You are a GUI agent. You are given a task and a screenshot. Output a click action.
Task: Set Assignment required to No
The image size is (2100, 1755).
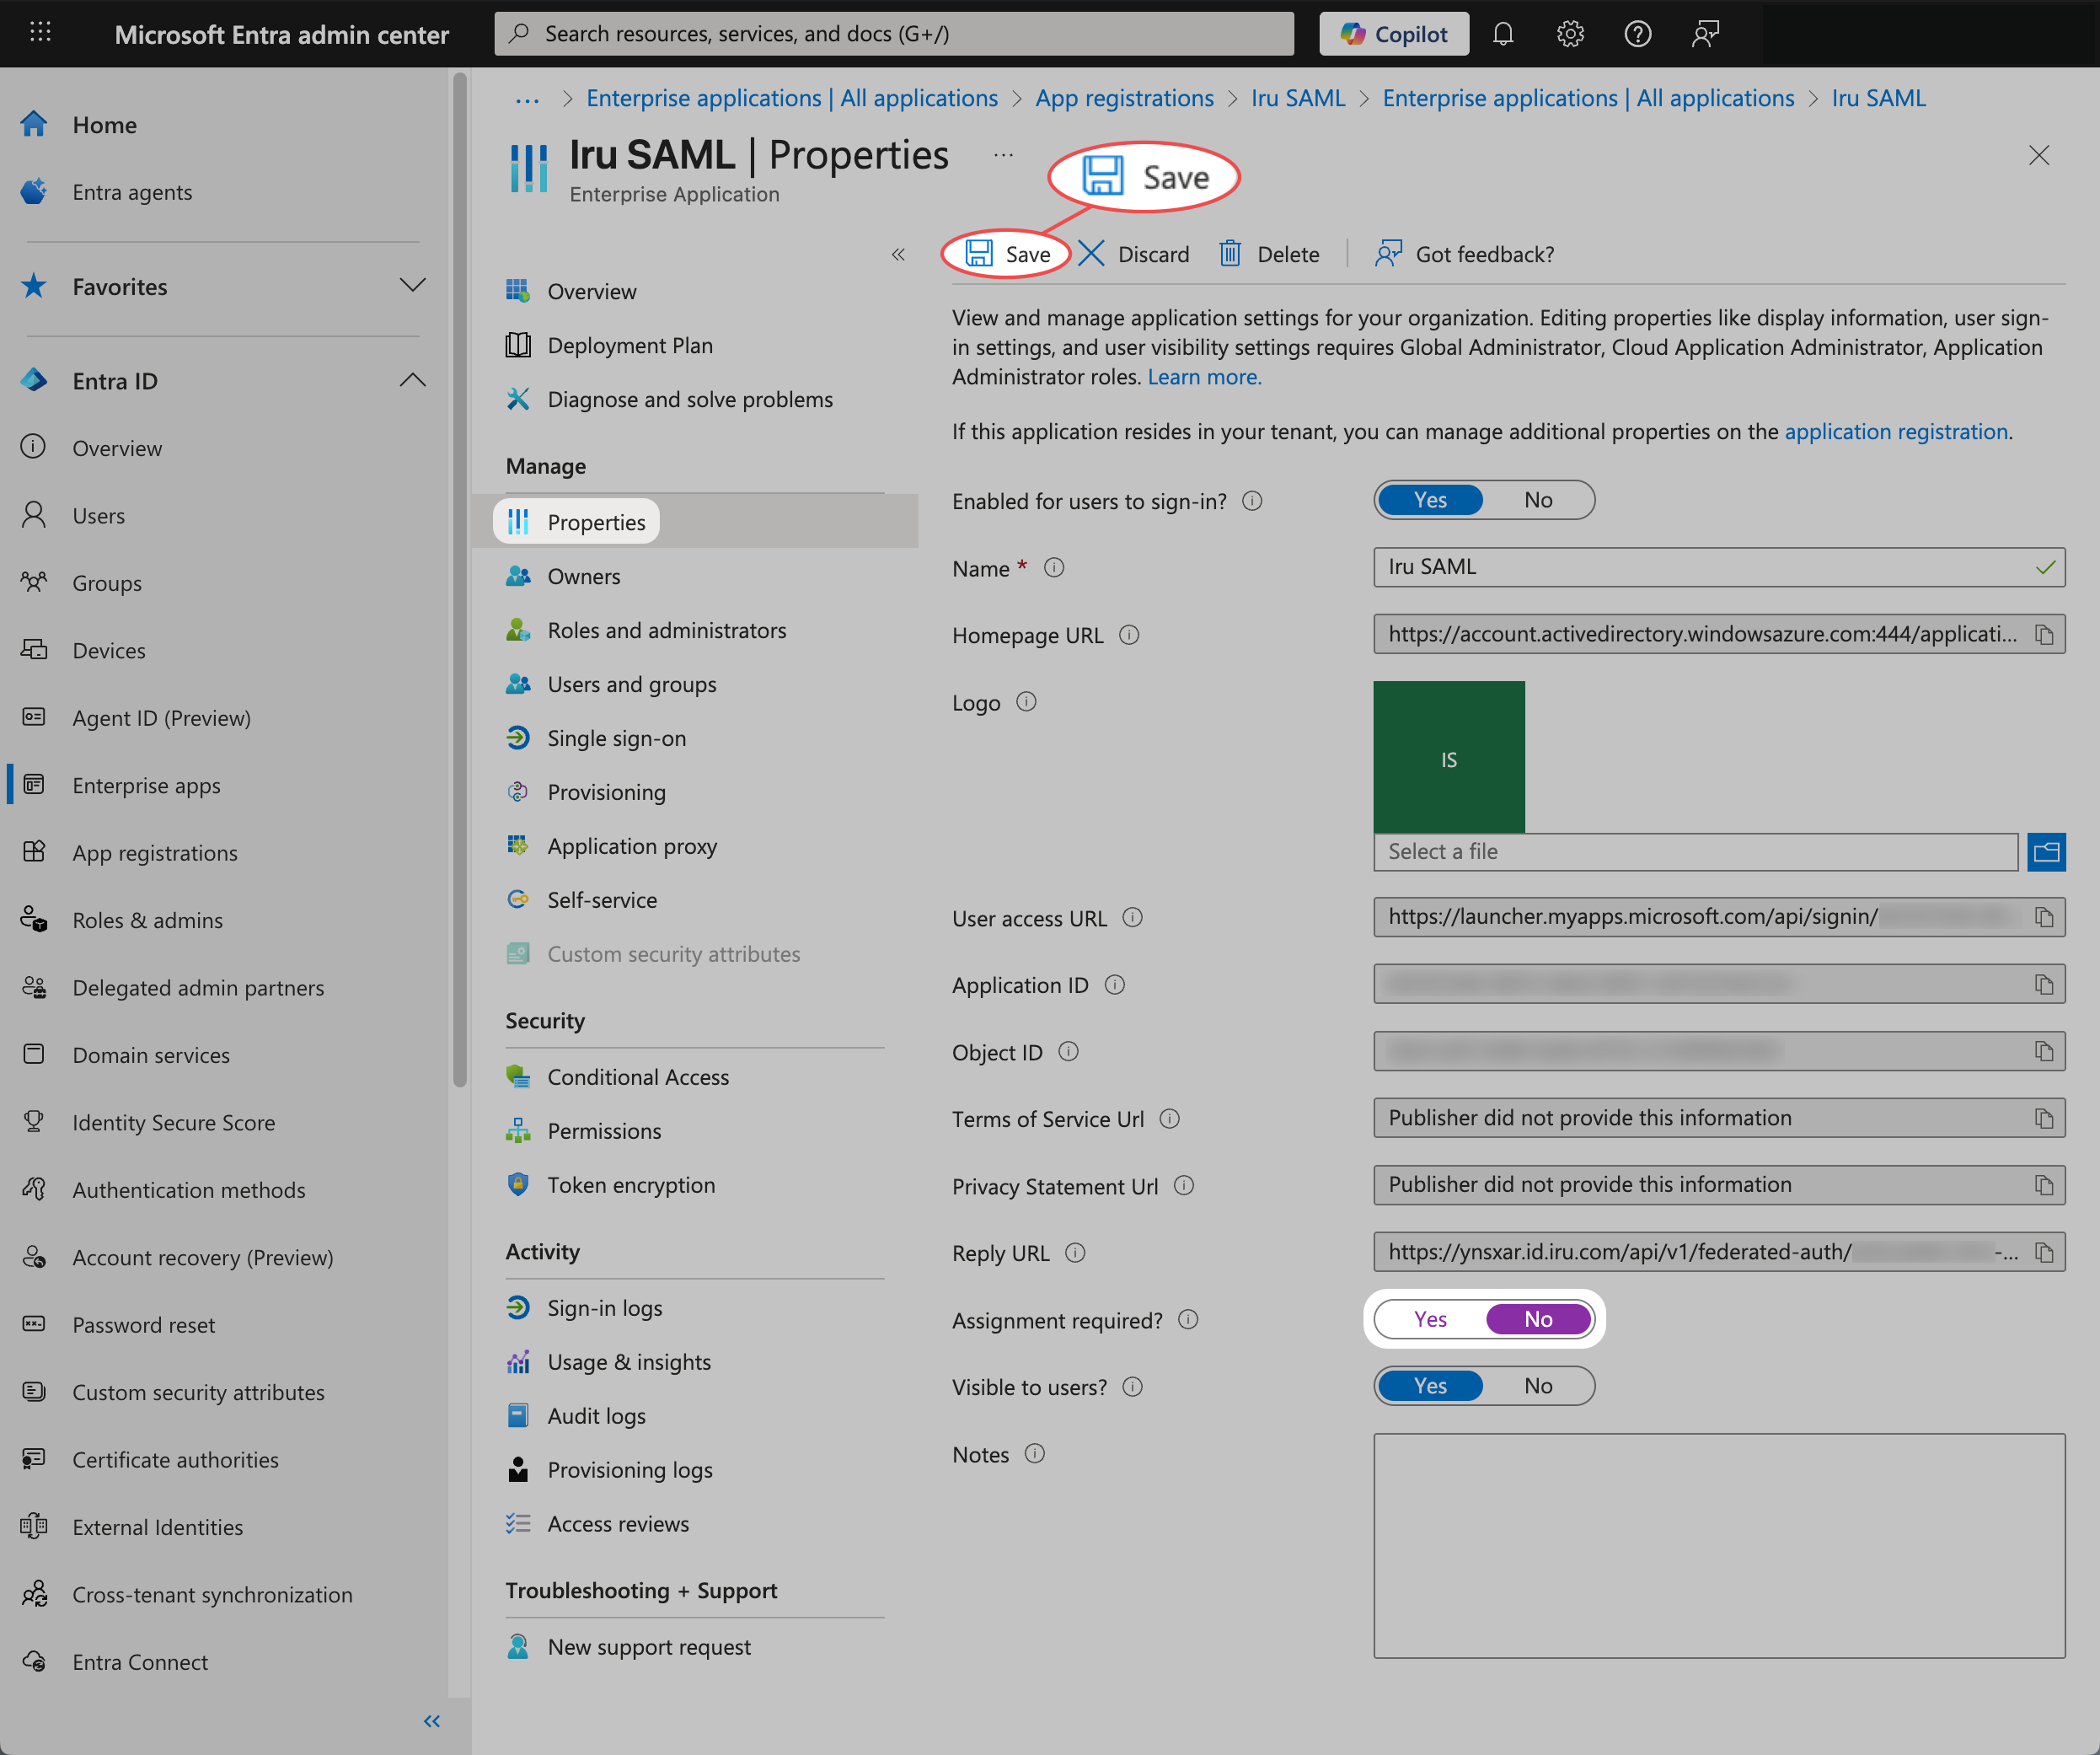(1538, 1318)
